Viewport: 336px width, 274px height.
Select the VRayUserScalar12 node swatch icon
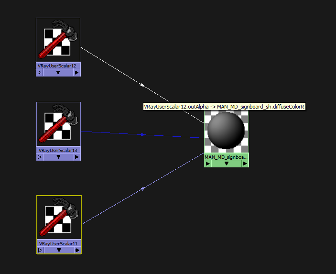[58, 40]
